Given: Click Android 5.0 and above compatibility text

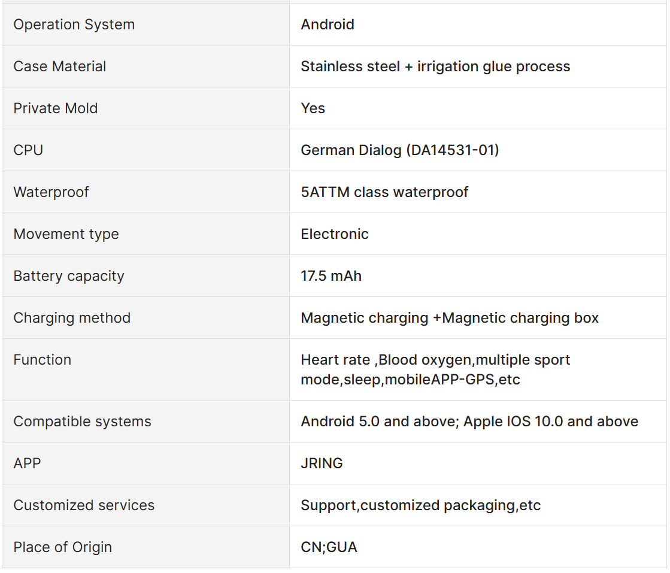Looking at the screenshot, I should pos(380,422).
